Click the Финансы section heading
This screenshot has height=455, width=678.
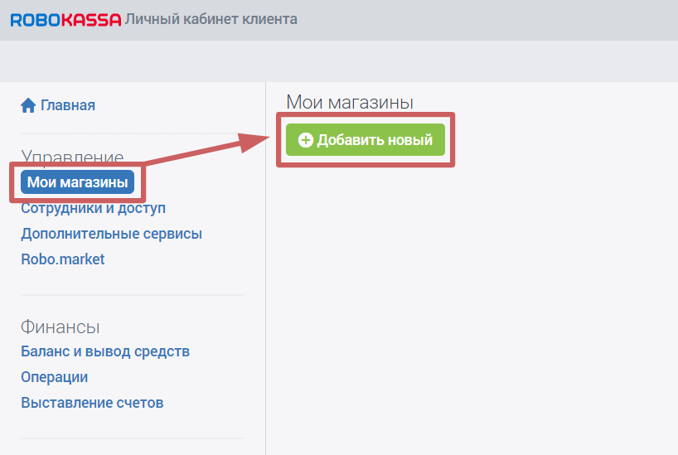[61, 327]
